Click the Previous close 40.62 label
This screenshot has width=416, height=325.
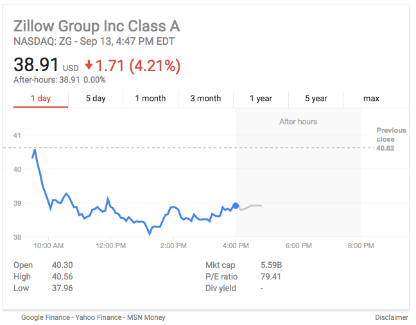pyautogui.click(x=391, y=139)
